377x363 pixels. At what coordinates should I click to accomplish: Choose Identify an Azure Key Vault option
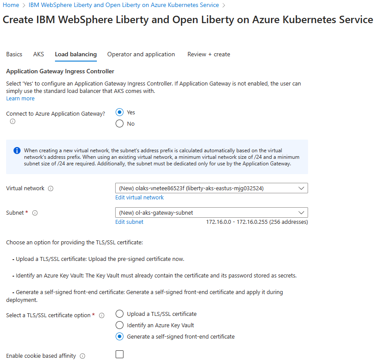[x=120, y=325]
